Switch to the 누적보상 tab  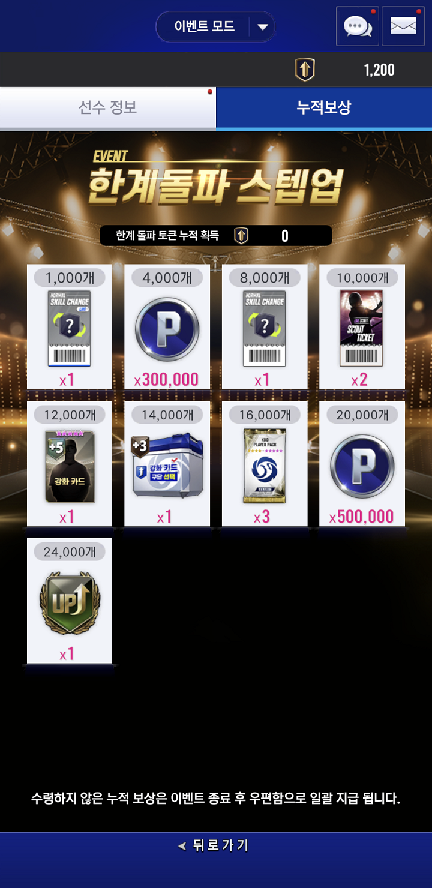pos(324,108)
